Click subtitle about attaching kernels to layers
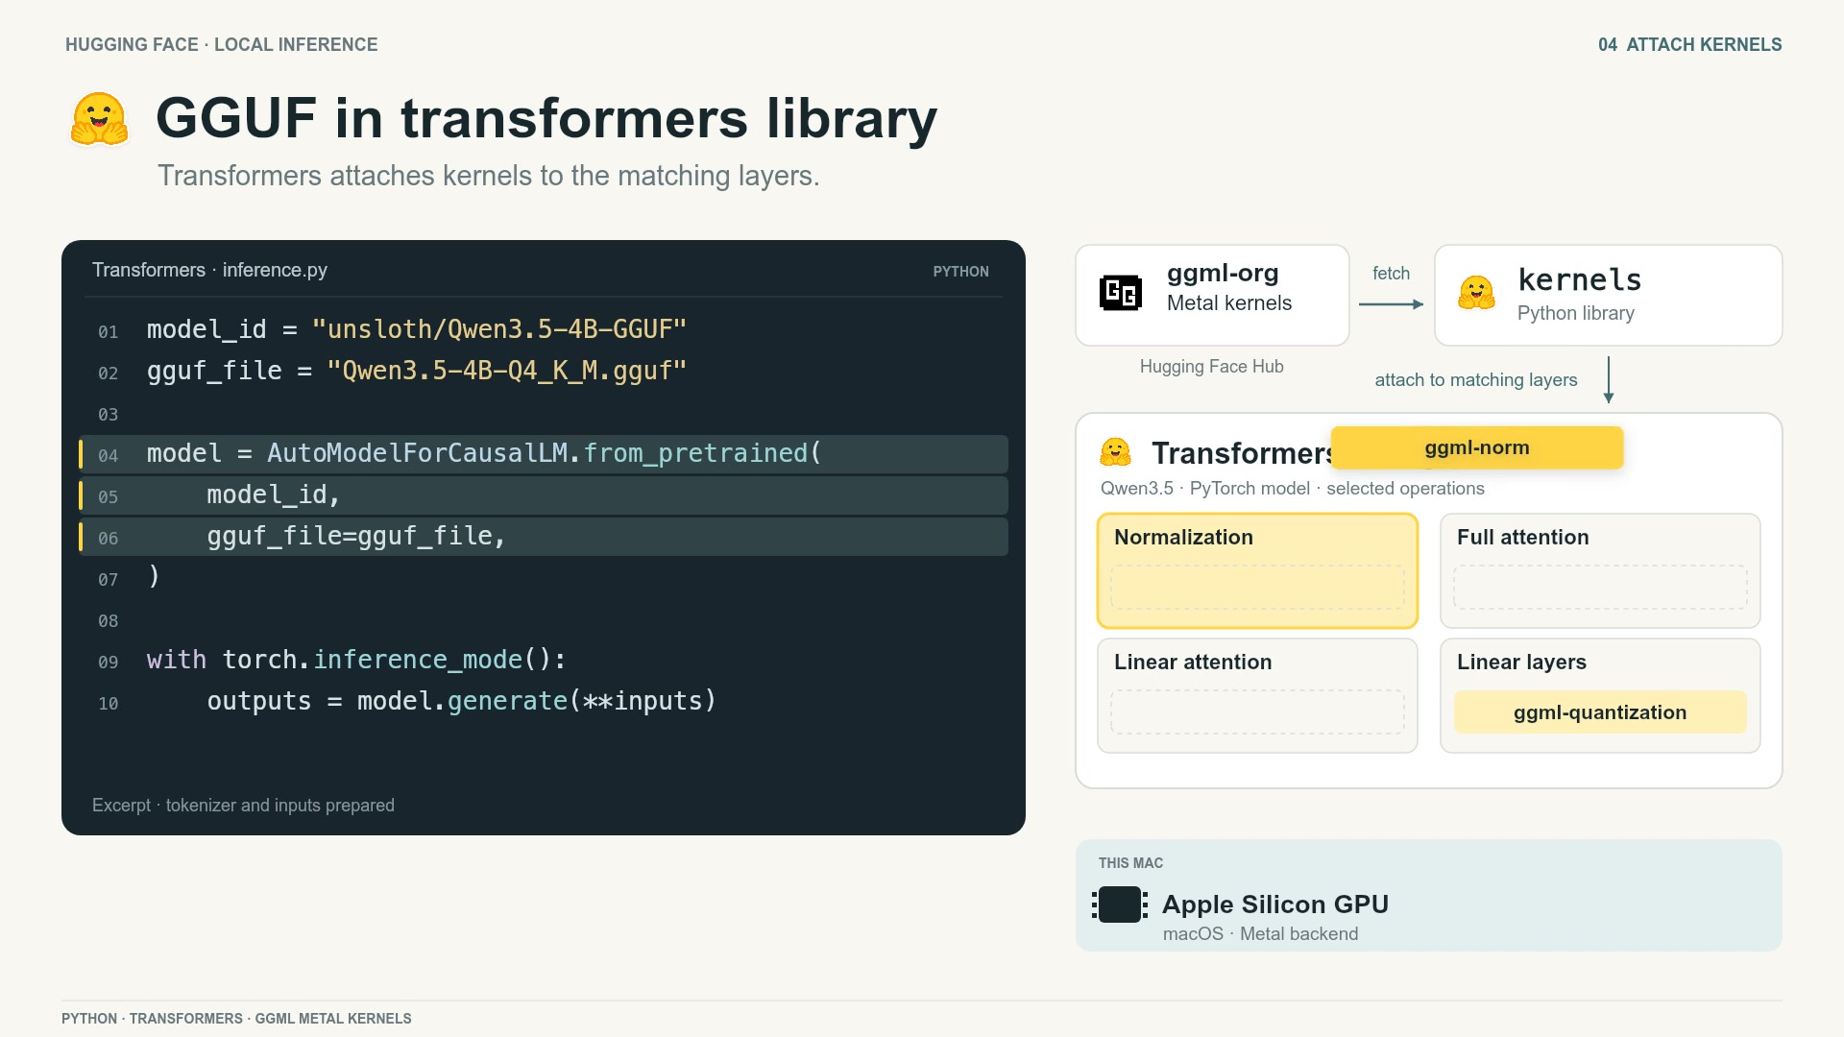The height and width of the screenshot is (1037, 1844). coord(489,176)
